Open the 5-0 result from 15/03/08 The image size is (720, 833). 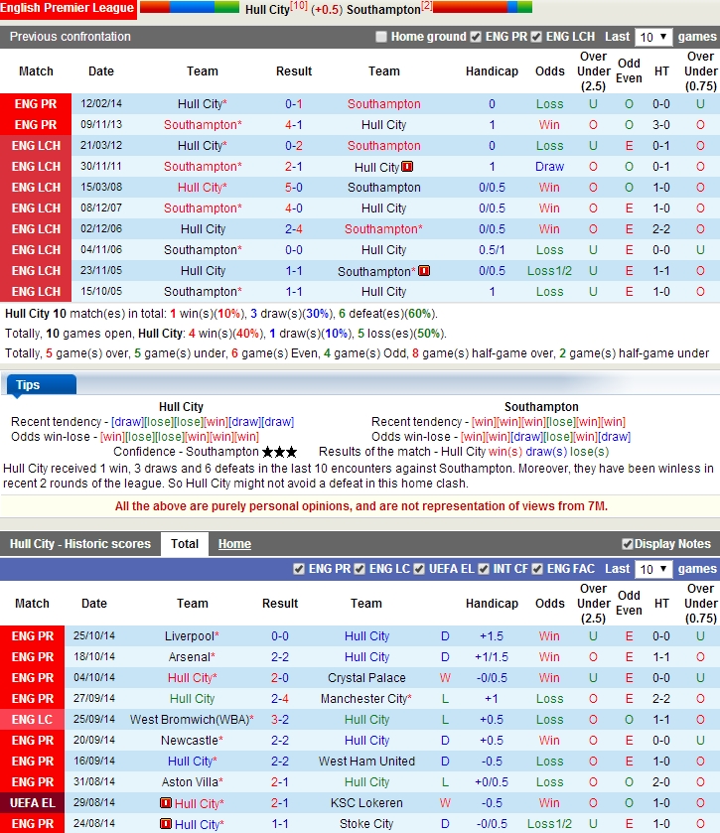293,188
